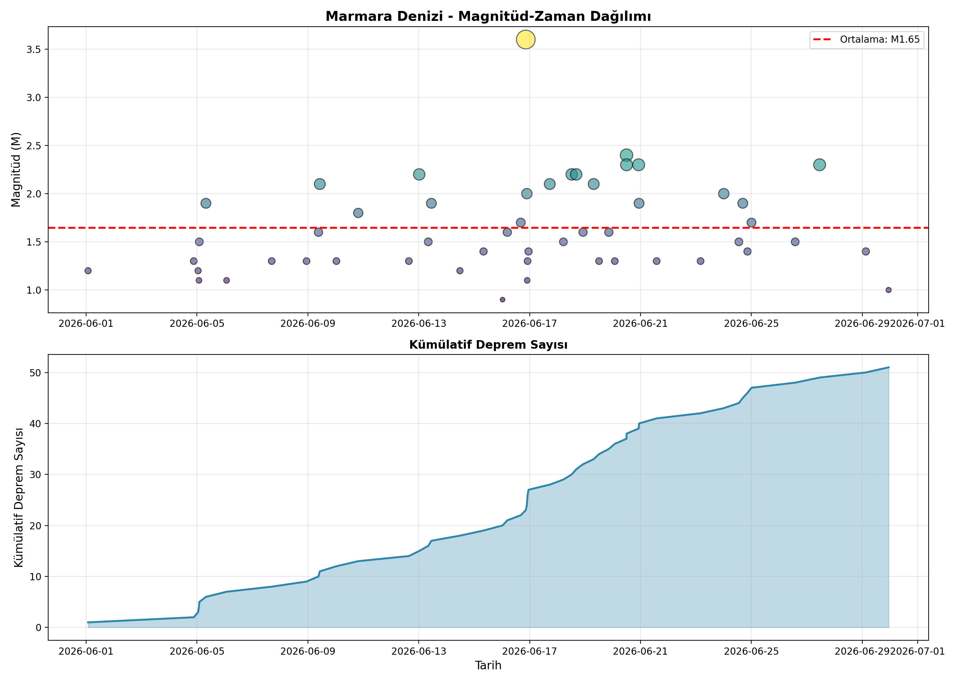The height and width of the screenshot is (683, 957).
Task: Click the rotated "Kümülatif Deprem Sayısı" y-axis label
Action: point(18,498)
